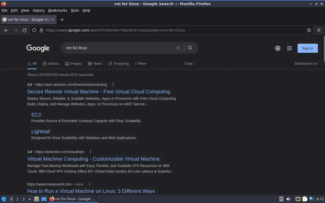Open the EC2 sitelink
Viewport: 325px width, 203px height.
(x=36, y=115)
